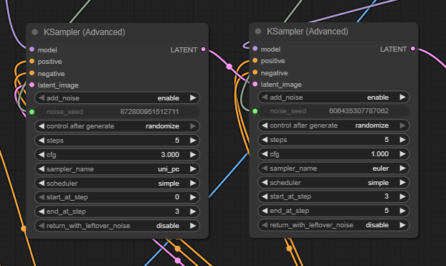This screenshot has height=266, width=446.
Task: Click the right node's LATENT output socket
Action: 413,49
